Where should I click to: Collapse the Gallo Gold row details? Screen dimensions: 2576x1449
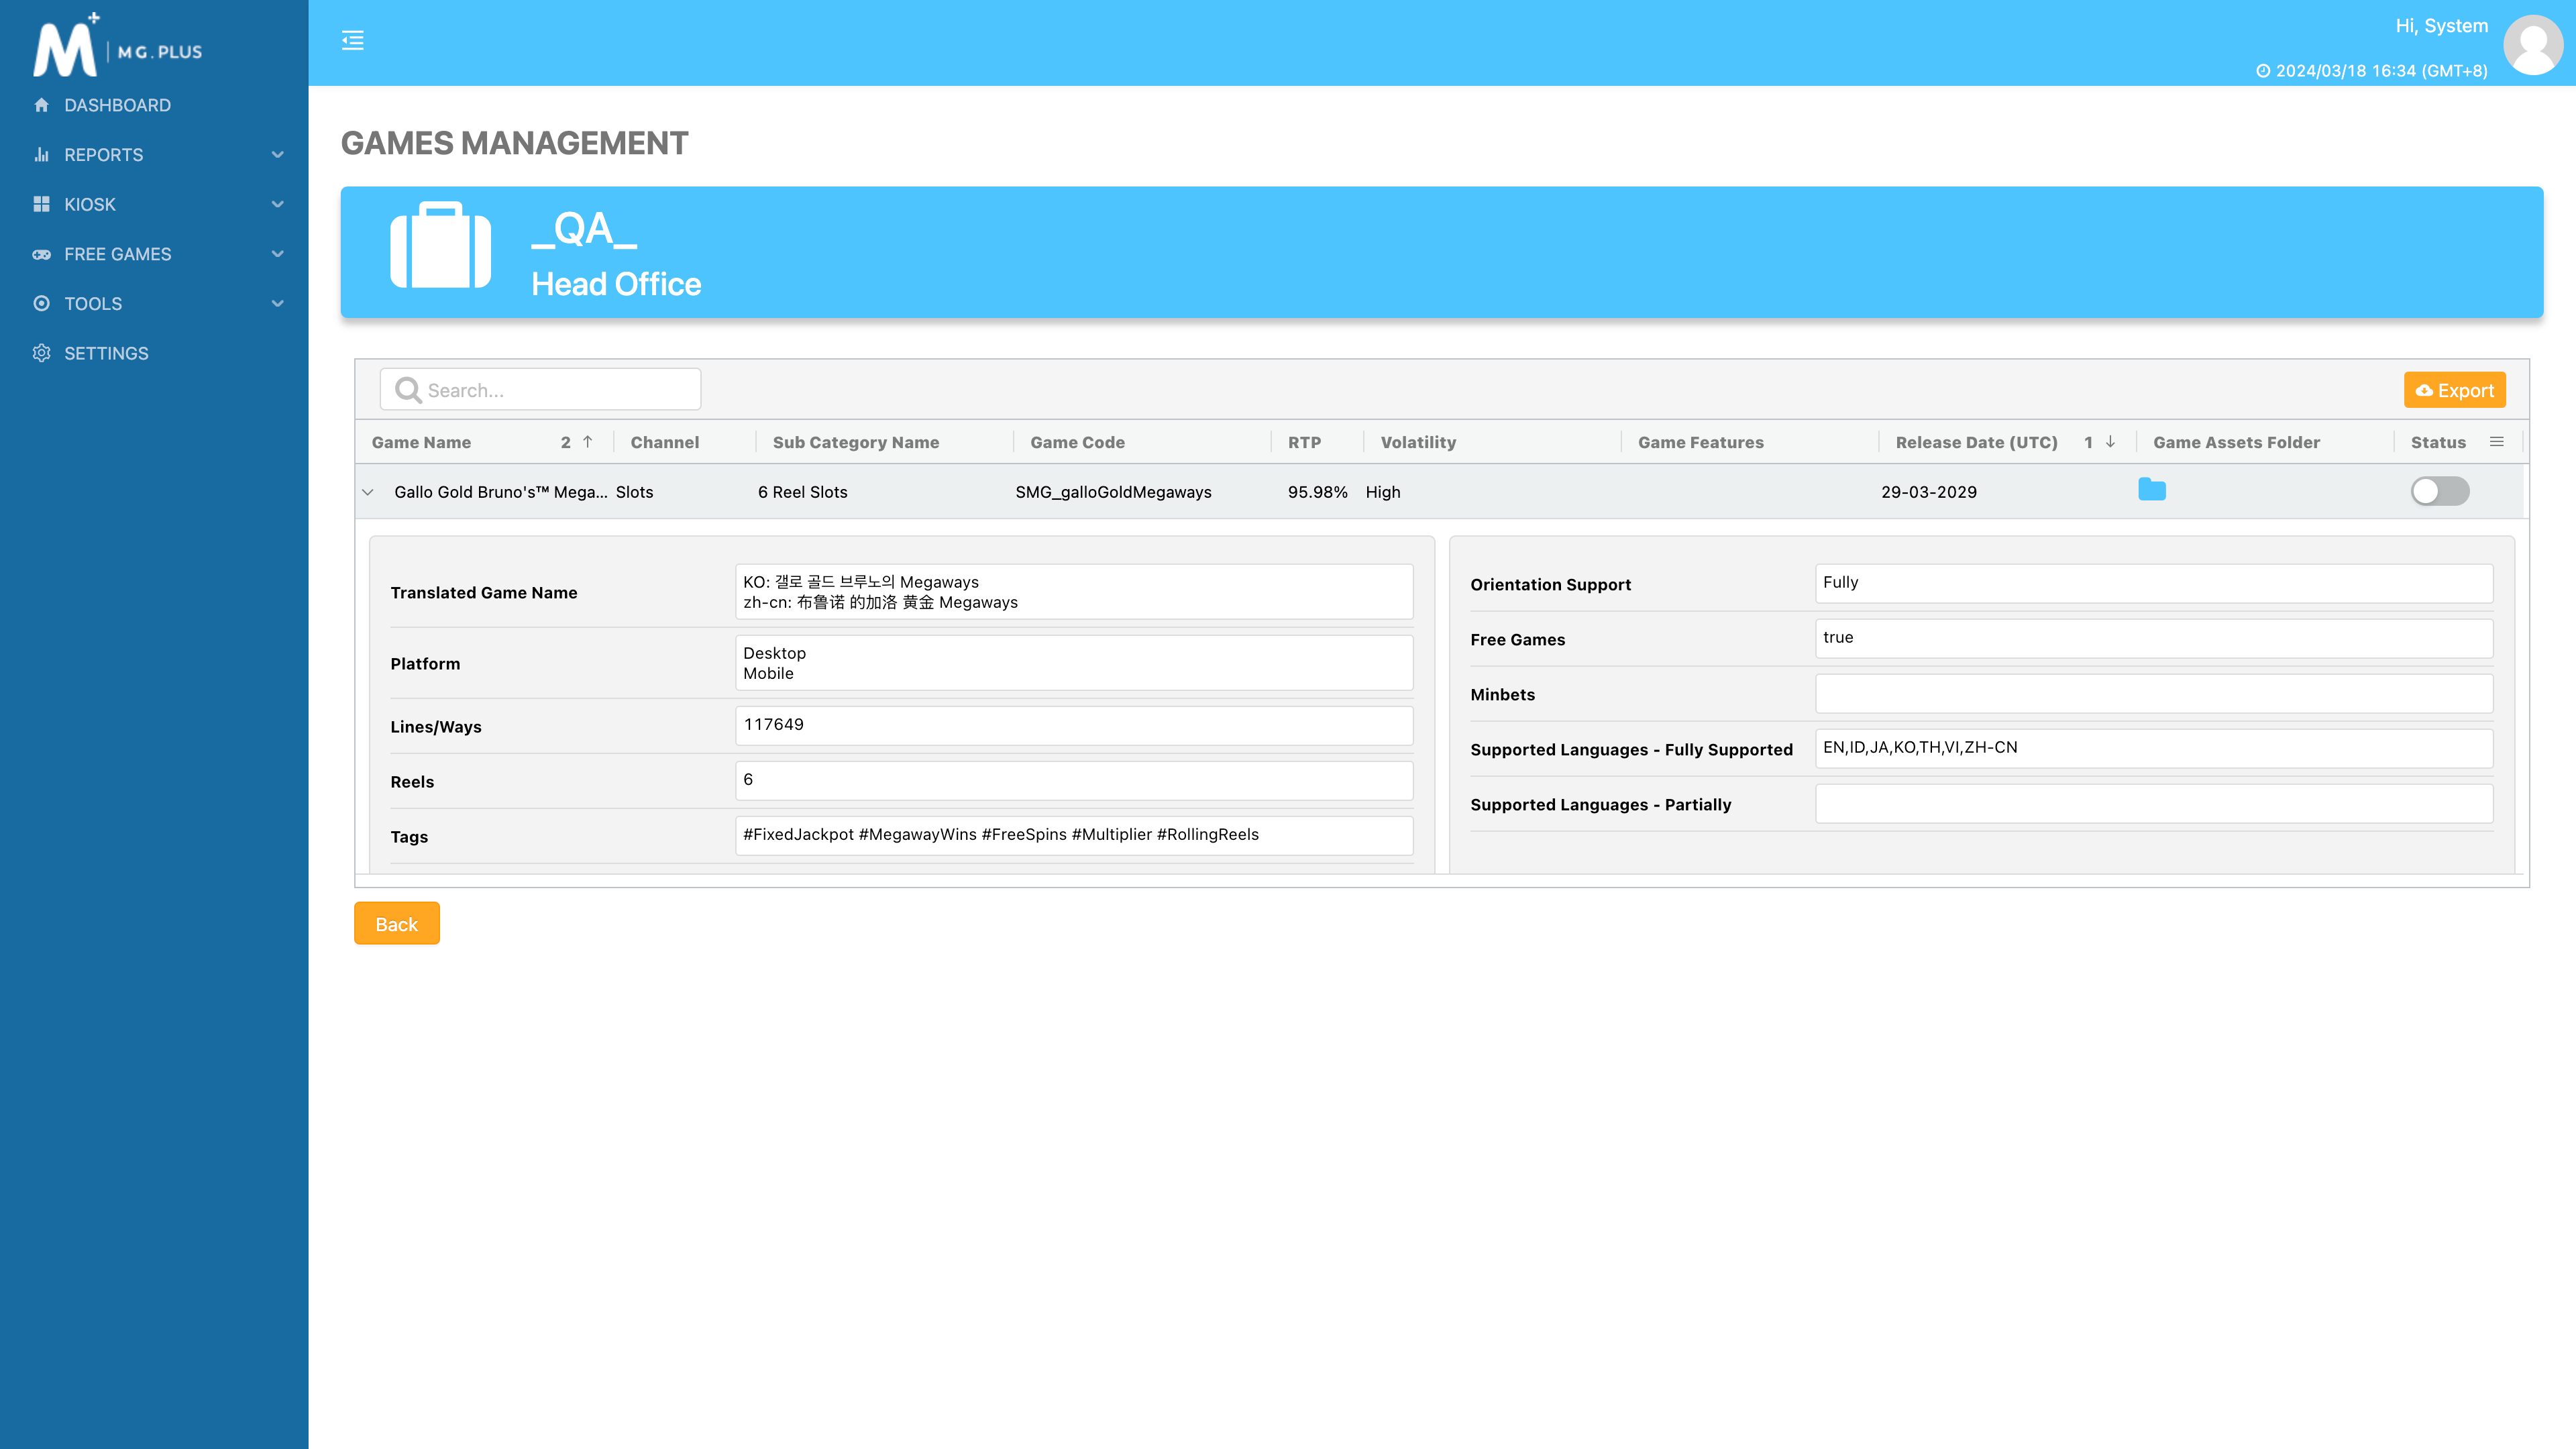point(368,492)
